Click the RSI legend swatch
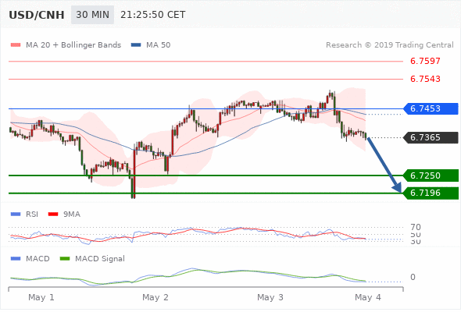Screen dimensions: 461x312 coord(16,214)
